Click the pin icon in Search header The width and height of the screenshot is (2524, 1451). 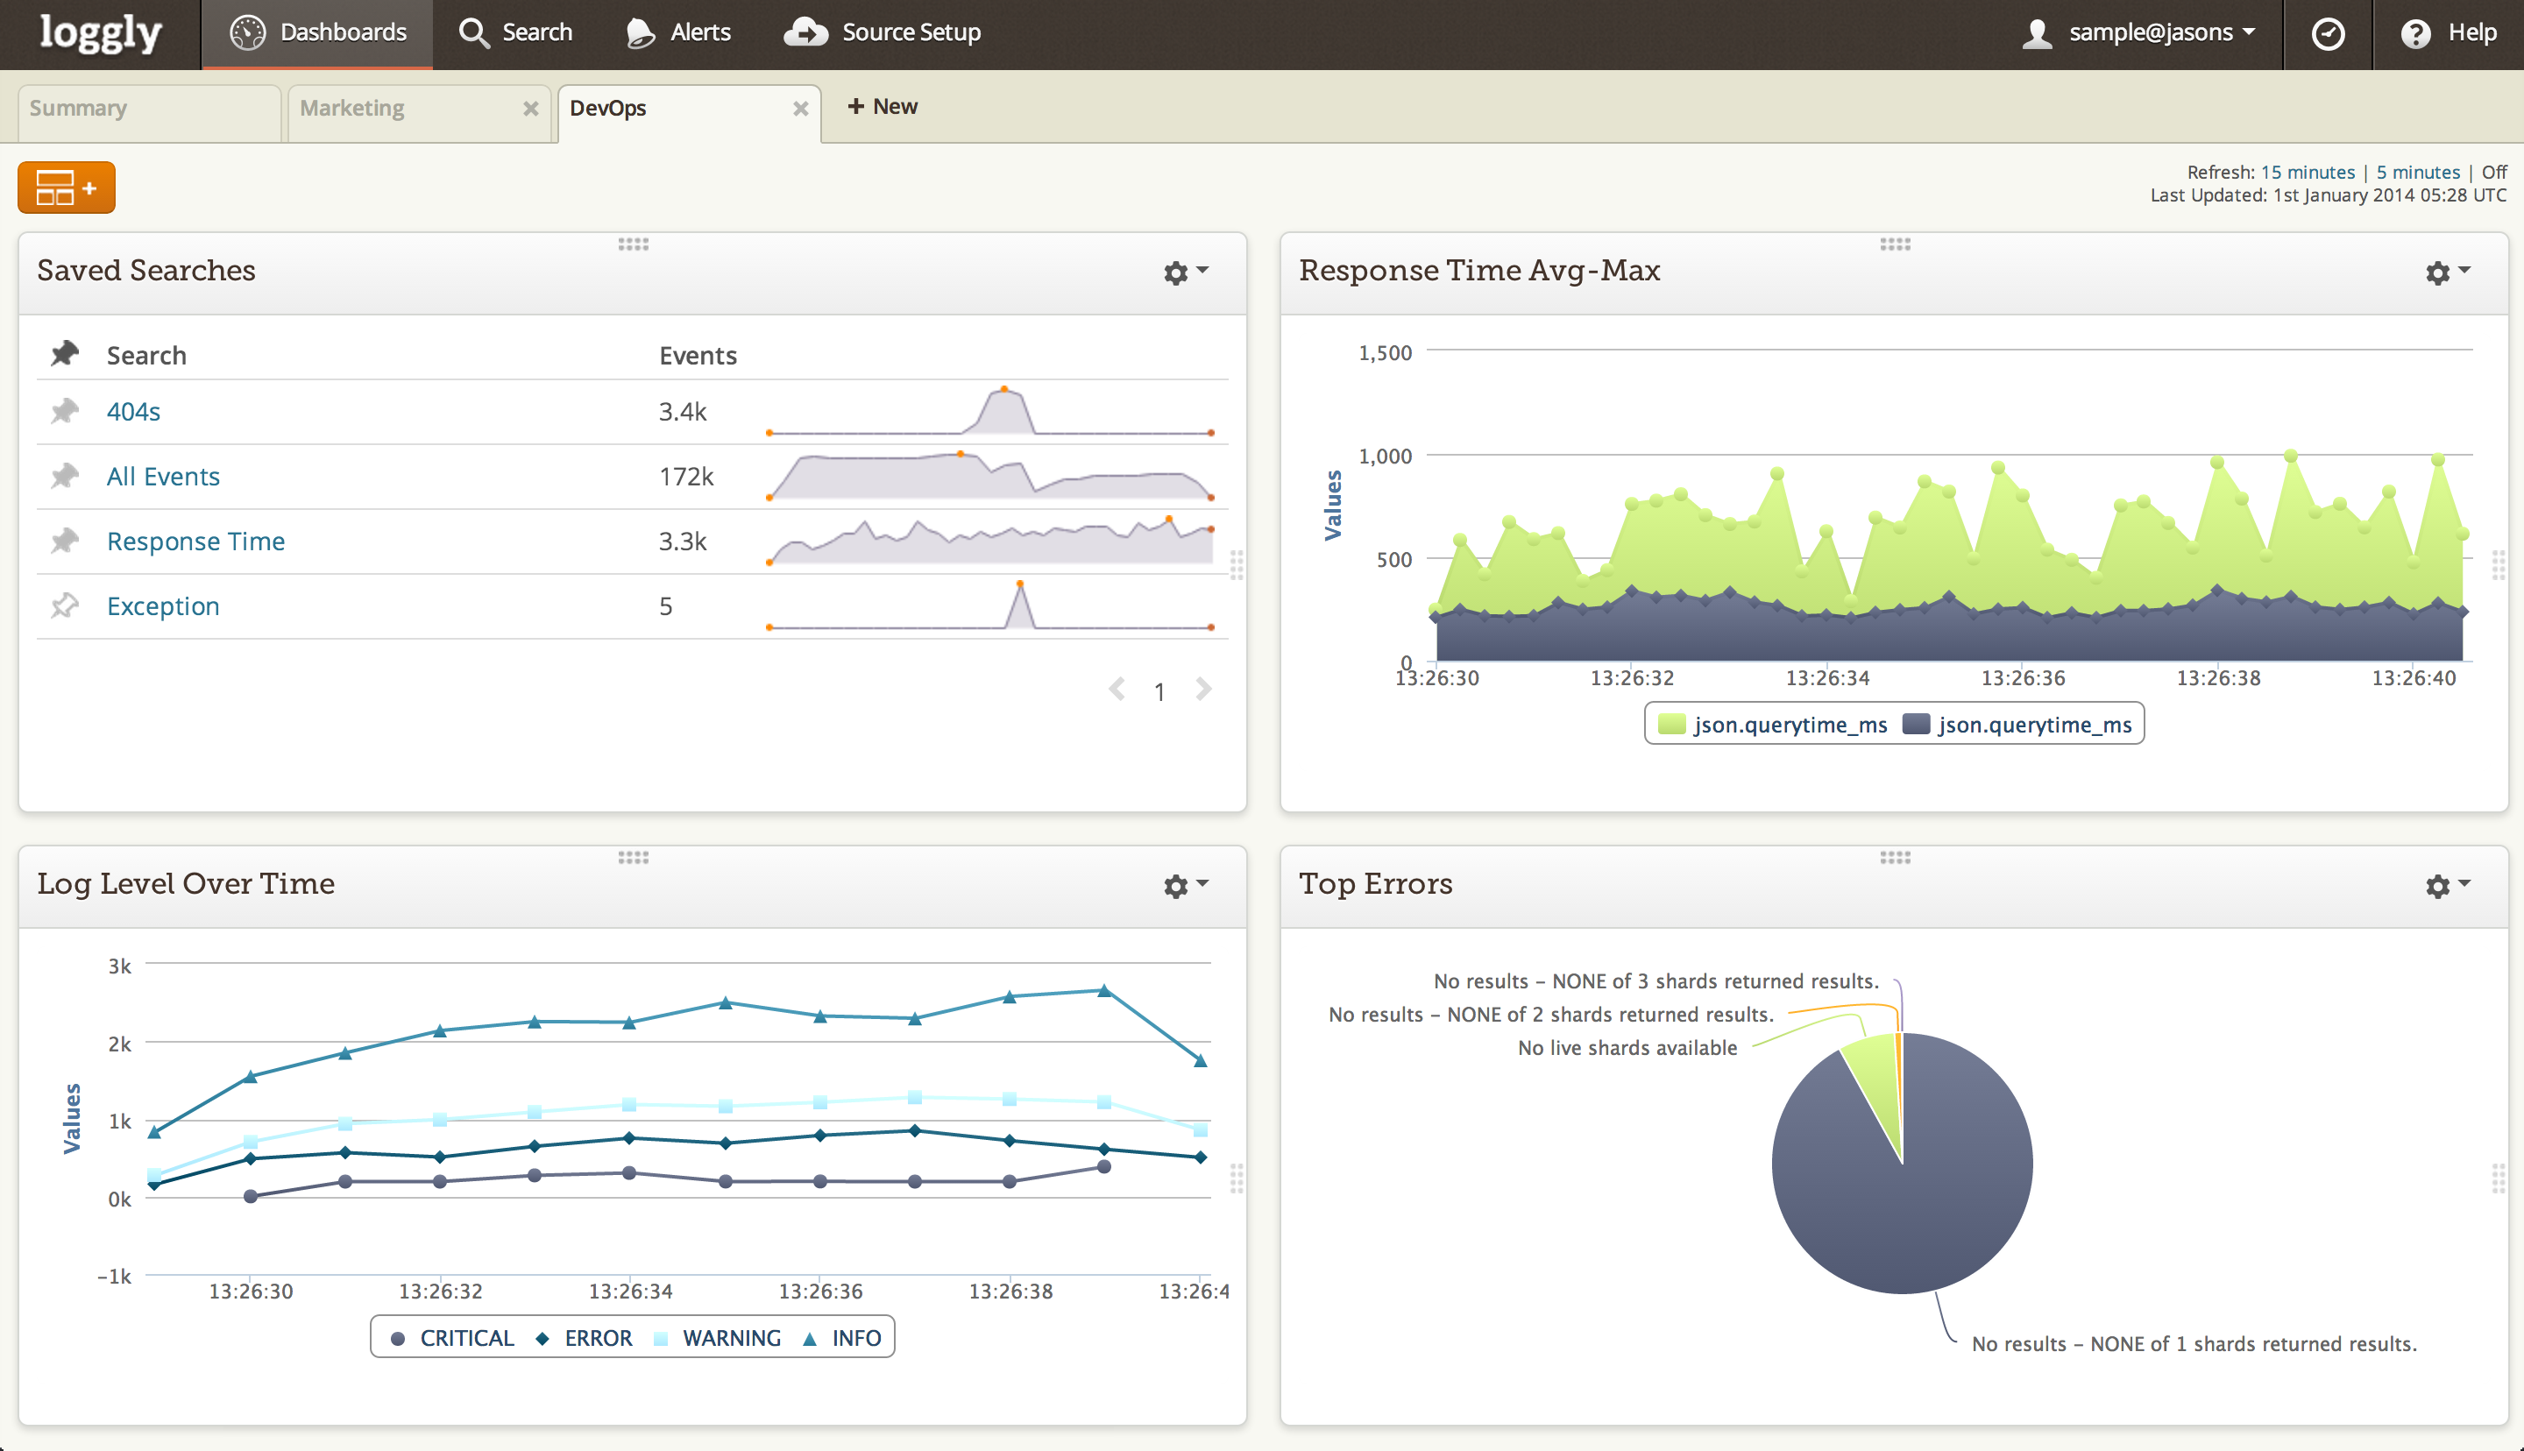click(x=65, y=354)
